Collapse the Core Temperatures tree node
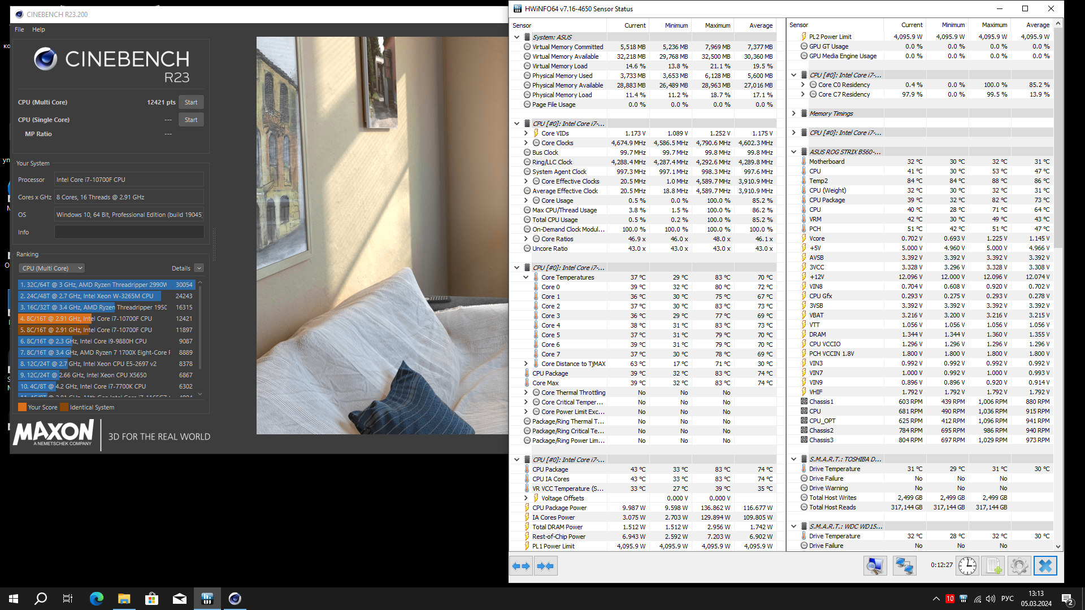This screenshot has width=1085, height=610. pyautogui.click(x=526, y=277)
